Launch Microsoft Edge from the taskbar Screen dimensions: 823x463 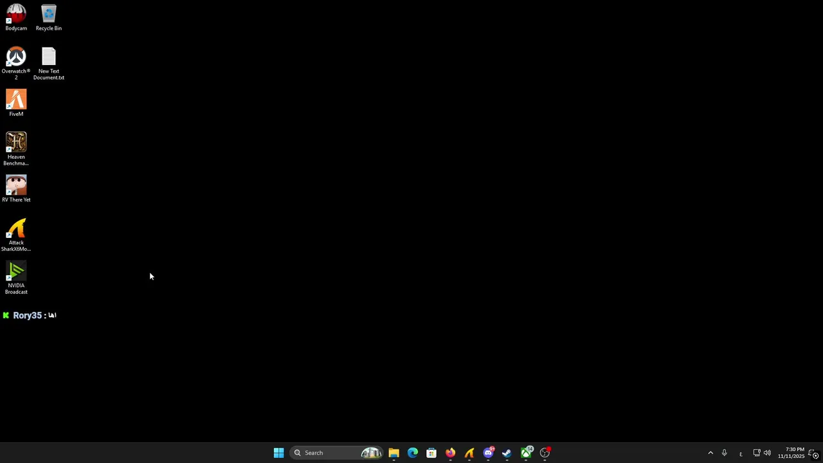[413, 453]
